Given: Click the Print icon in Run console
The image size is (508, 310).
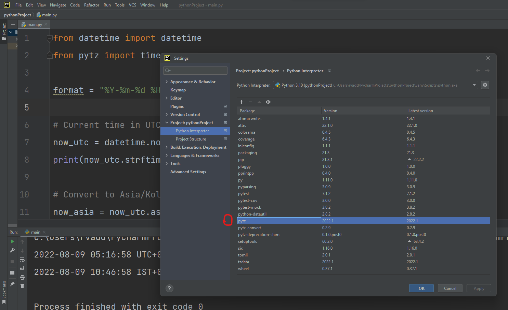Looking at the screenshot, I should click(x=22, y=277).
